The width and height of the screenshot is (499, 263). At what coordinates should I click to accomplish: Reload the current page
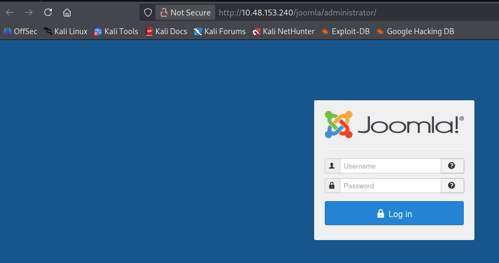(x=48, y=12)
